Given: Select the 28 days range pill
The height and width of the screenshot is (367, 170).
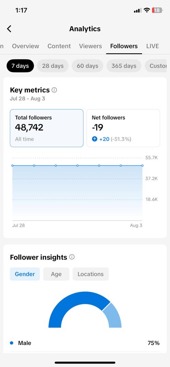Looking at the screenshot, I should [53, 66].
